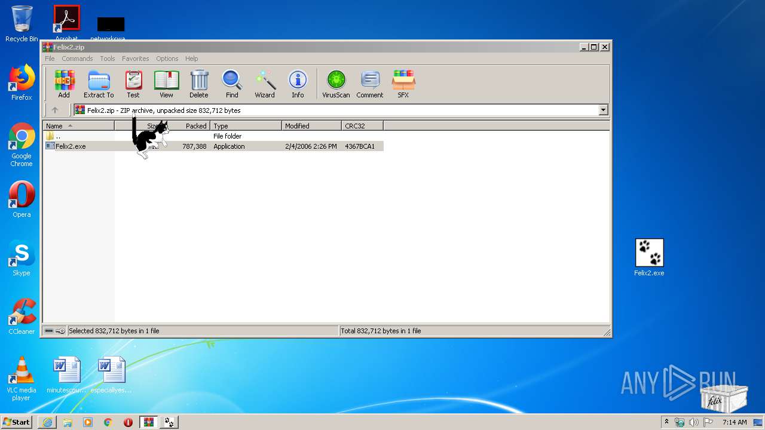Click the 4367BCA1 CRC32 value
Image resolution: width=765 pixels, height=430 pixels.
point(360,146)
